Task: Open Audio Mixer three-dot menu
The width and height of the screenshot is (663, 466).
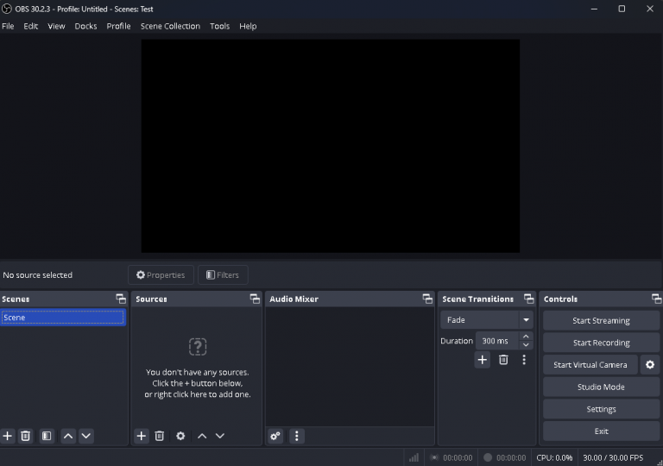Action: tap(296, 436)
